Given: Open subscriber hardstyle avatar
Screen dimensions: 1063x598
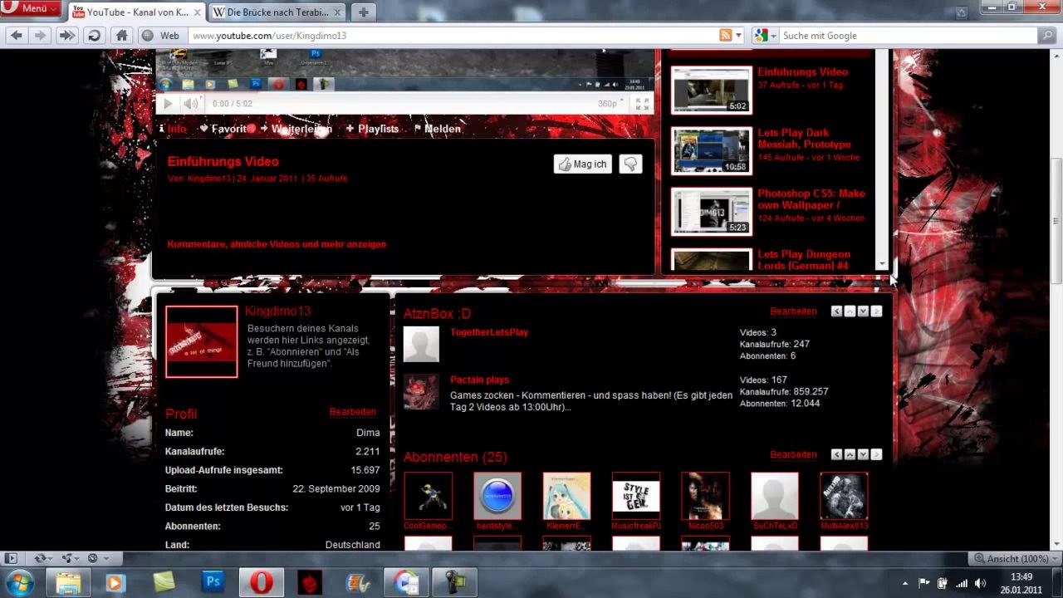Looking at the screenshot, I should pos(497,496).
